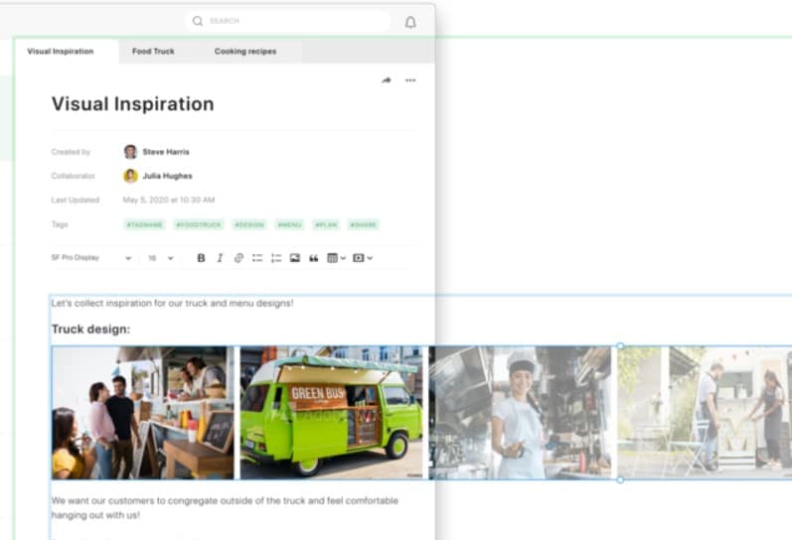Toggle bold formatting
Image resolution: width=792 pixels, height=540 pixels.
(x=201, y=258)
